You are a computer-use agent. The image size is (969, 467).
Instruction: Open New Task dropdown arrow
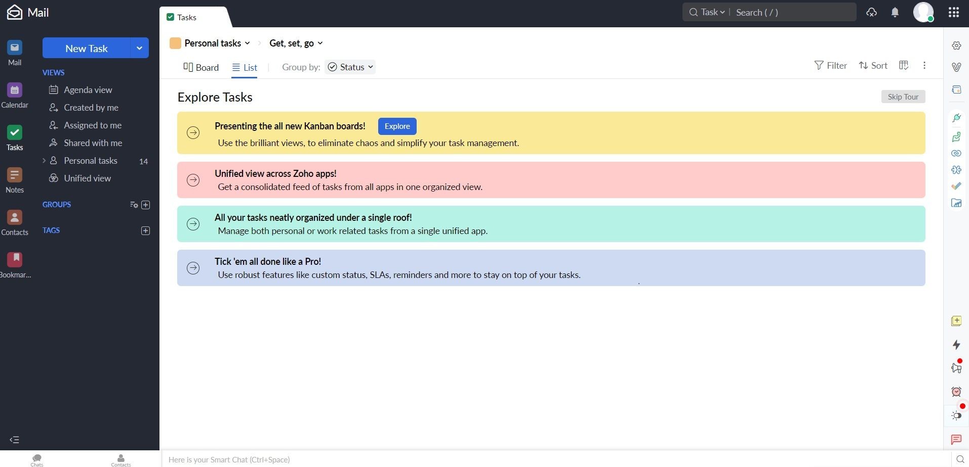click(139, 48)
